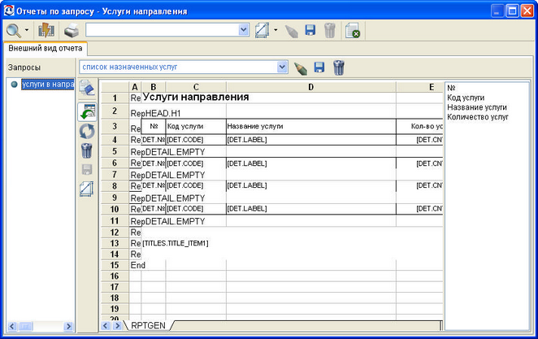Screen dimensions: 538x339
Task: Click the page template icon in the vertical toolbar
Action: point(86,189)
